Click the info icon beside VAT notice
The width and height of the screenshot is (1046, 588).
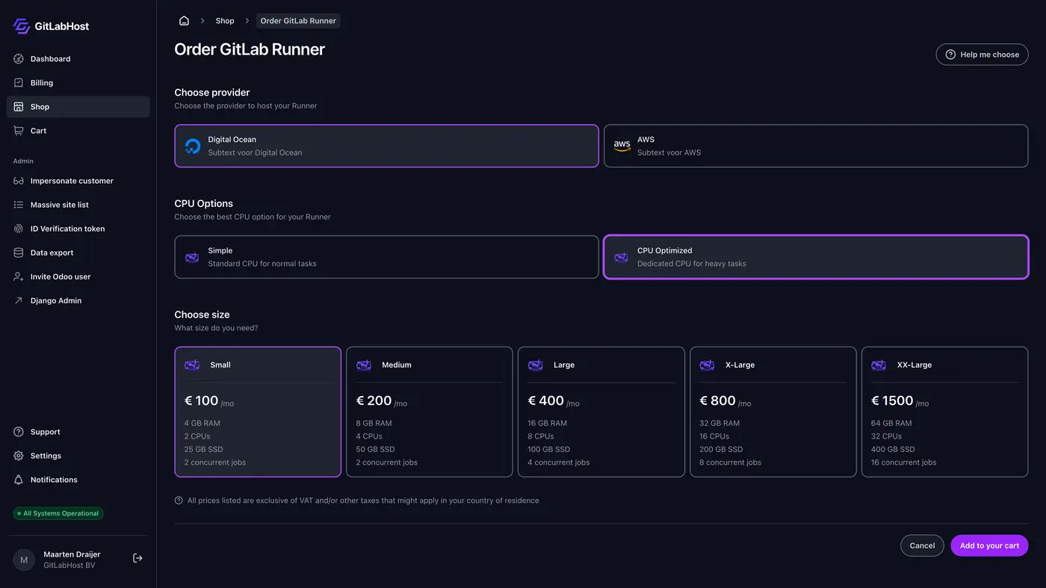pyautogui.click(x=179, y=501)
